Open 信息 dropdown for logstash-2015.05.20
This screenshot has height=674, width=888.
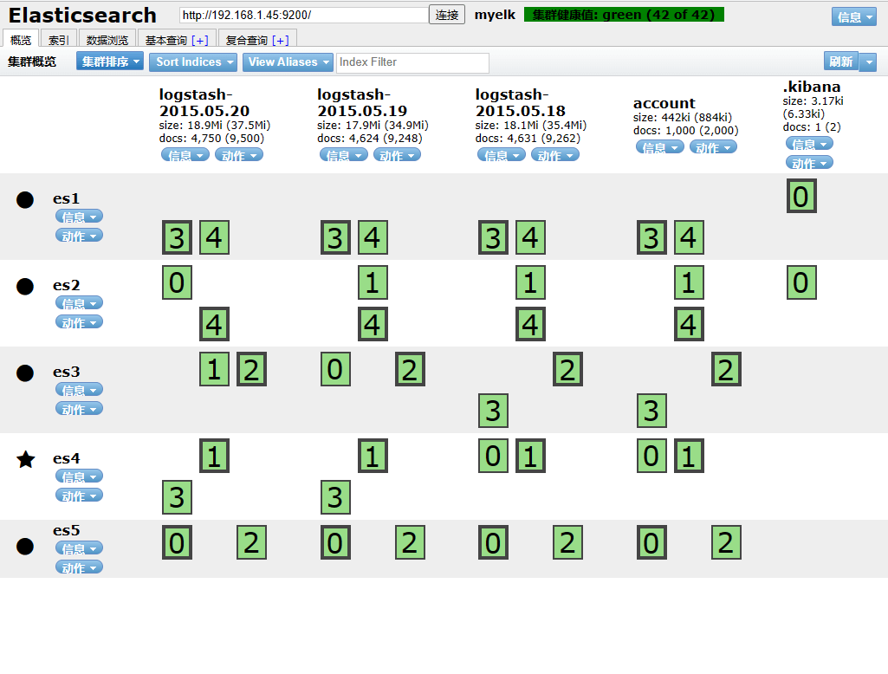pos(185,154)
